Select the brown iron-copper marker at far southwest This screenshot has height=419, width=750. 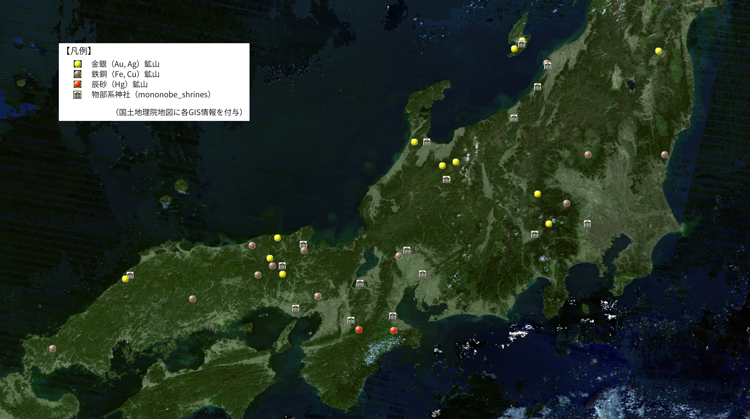pos(53,349)
